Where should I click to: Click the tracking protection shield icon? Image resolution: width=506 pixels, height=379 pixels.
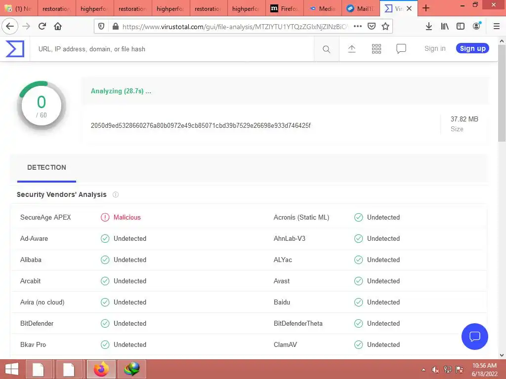tap(101, 27)
